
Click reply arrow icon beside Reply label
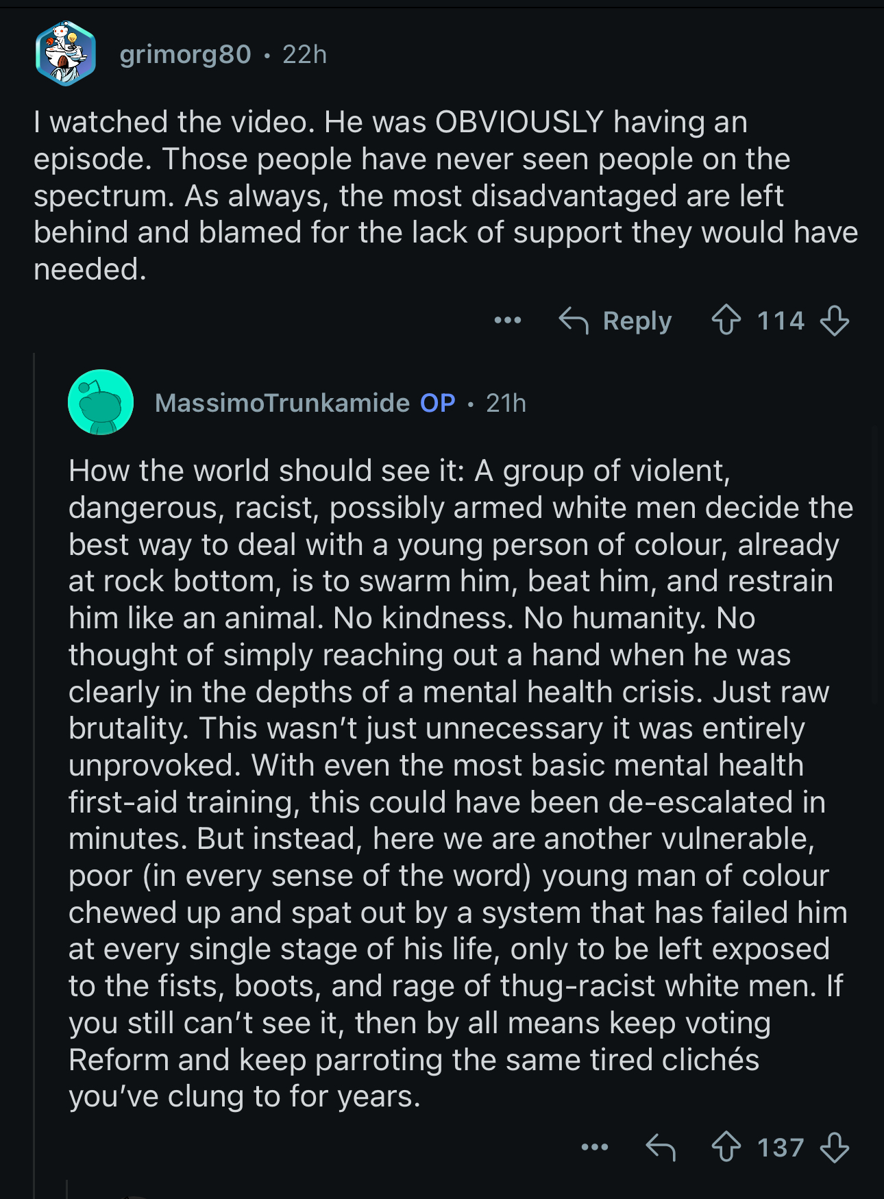tap(574, 321)
